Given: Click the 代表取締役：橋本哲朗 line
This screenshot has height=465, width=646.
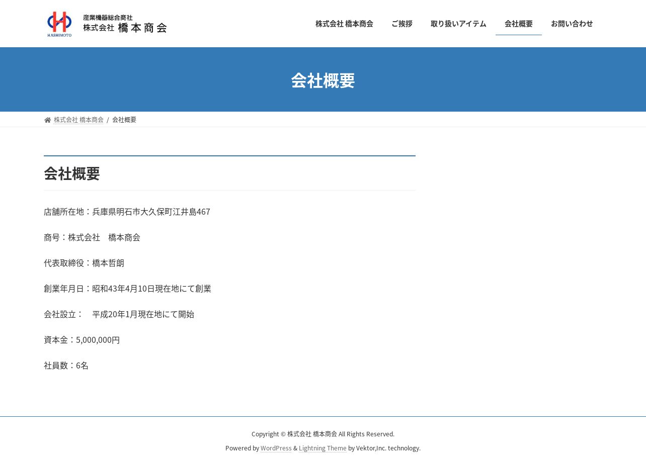Looking at the screenshot, I should 84,263.
